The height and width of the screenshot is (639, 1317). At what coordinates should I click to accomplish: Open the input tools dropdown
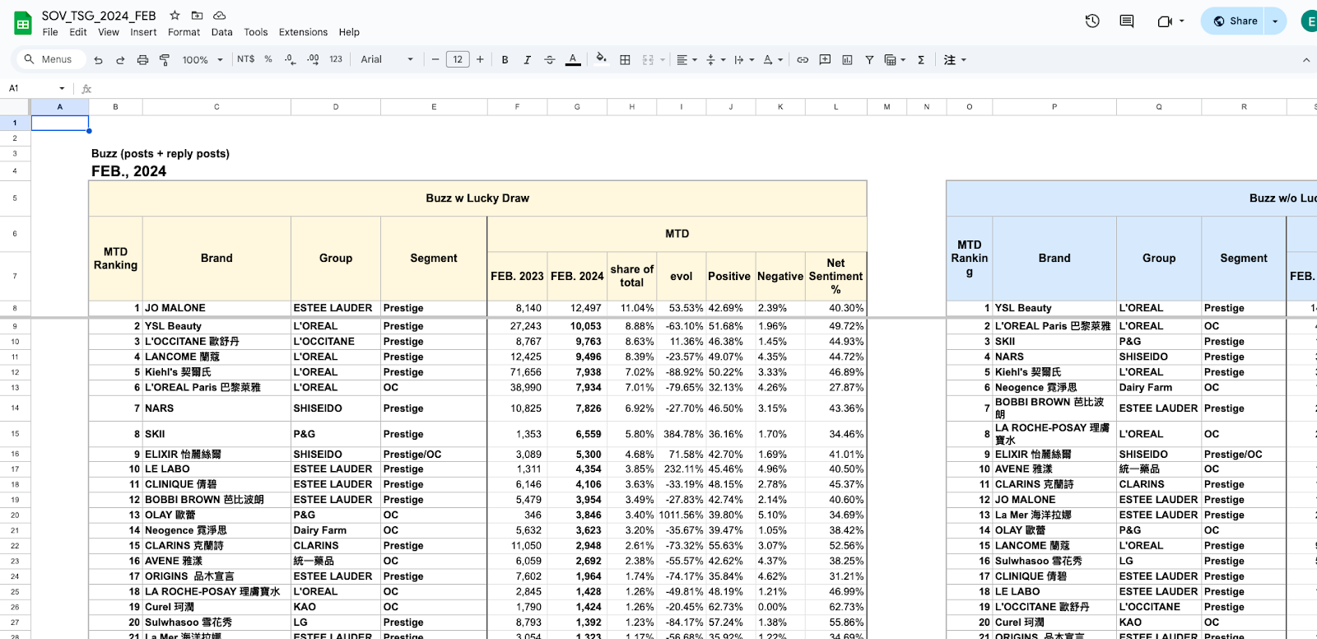click(955, 59)
